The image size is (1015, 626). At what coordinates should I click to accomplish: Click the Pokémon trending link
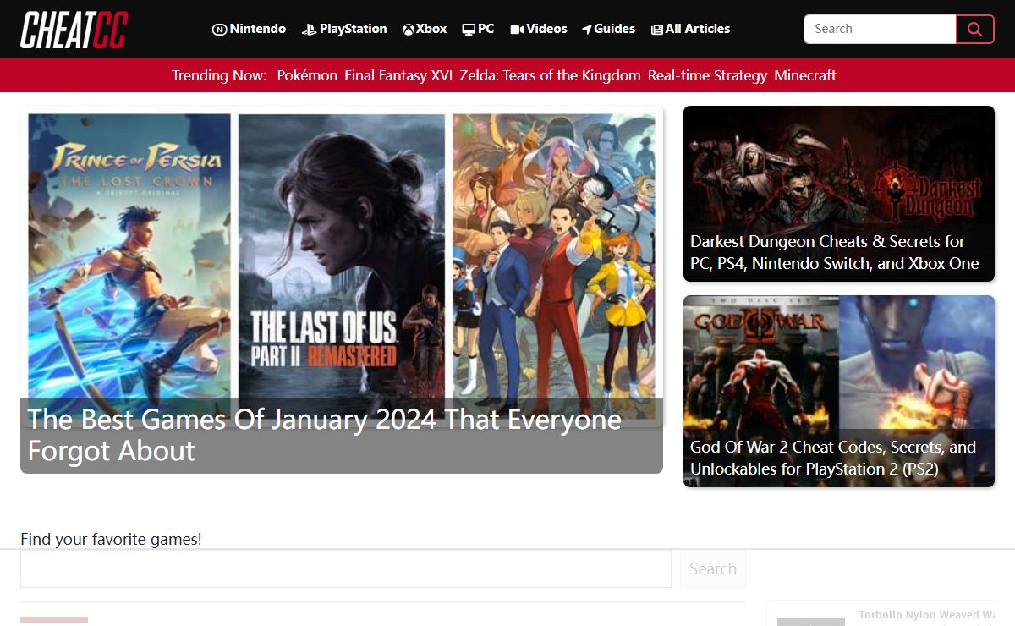pyautogui.click(x=307, y=75)
